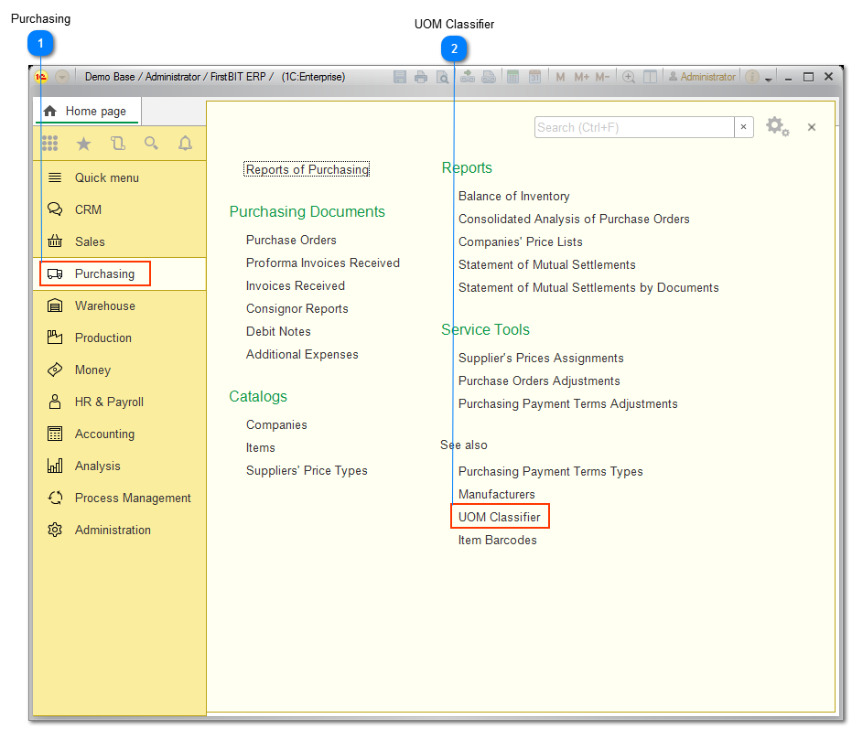Expand the arrow next to the information button
852x729 pixels.
click(769, 79)
